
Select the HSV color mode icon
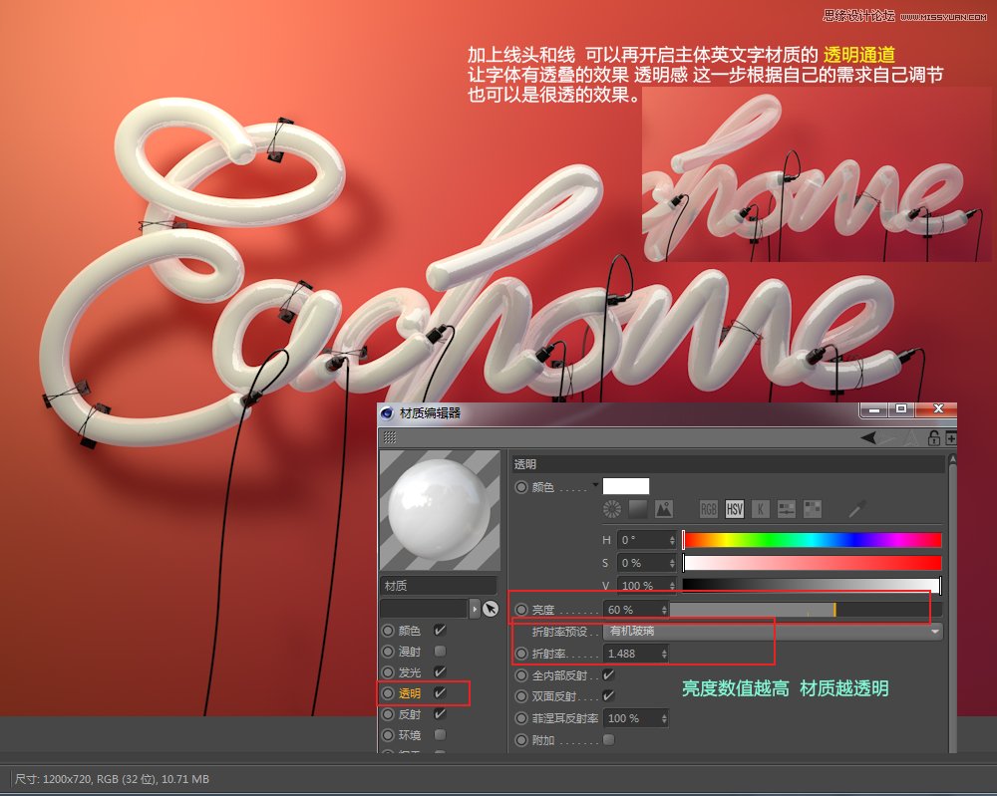pyautogui.click(x=735, y=509)
